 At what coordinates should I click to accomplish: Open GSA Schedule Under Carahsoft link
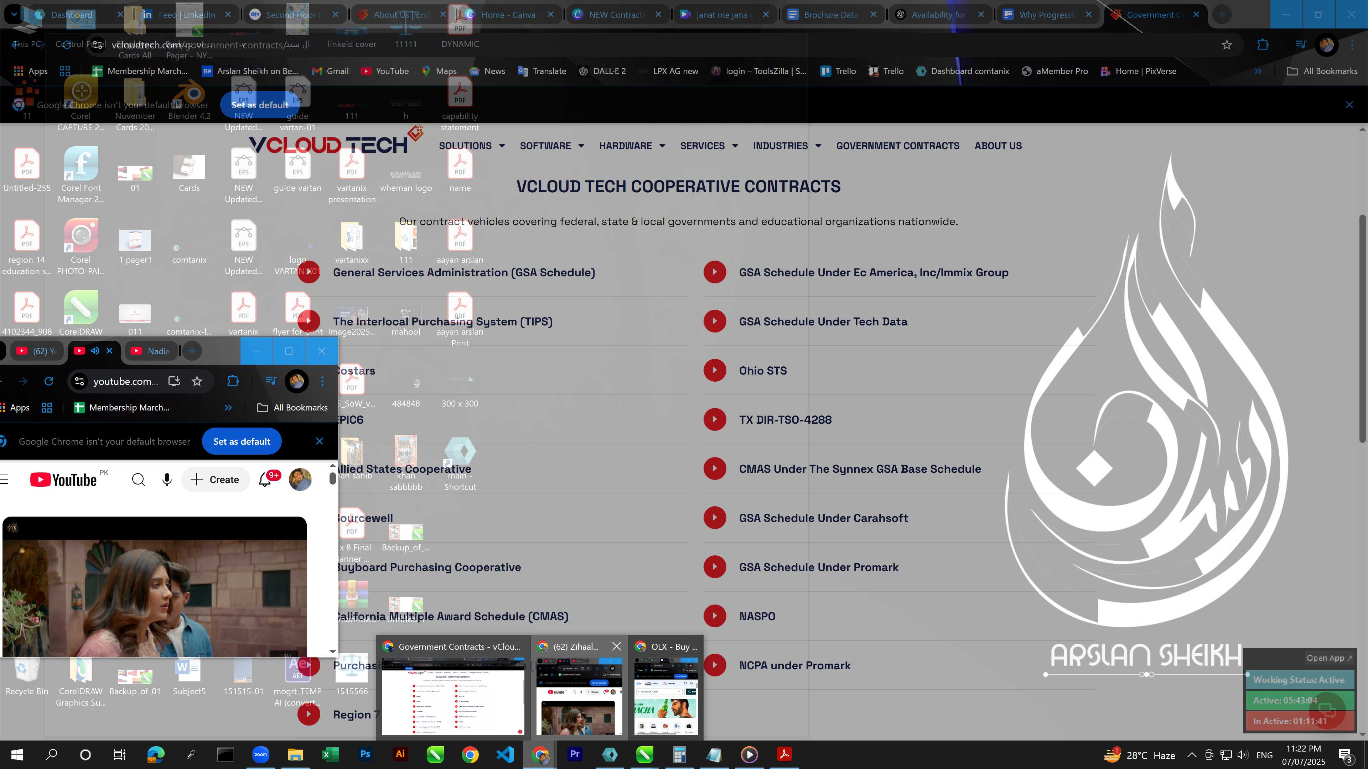823,518
